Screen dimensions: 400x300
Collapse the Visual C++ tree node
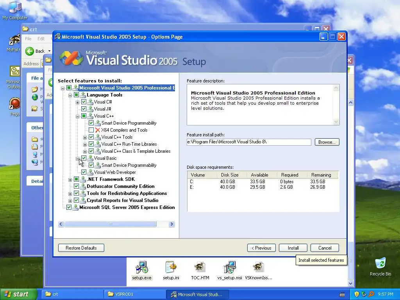pos(78,116)
